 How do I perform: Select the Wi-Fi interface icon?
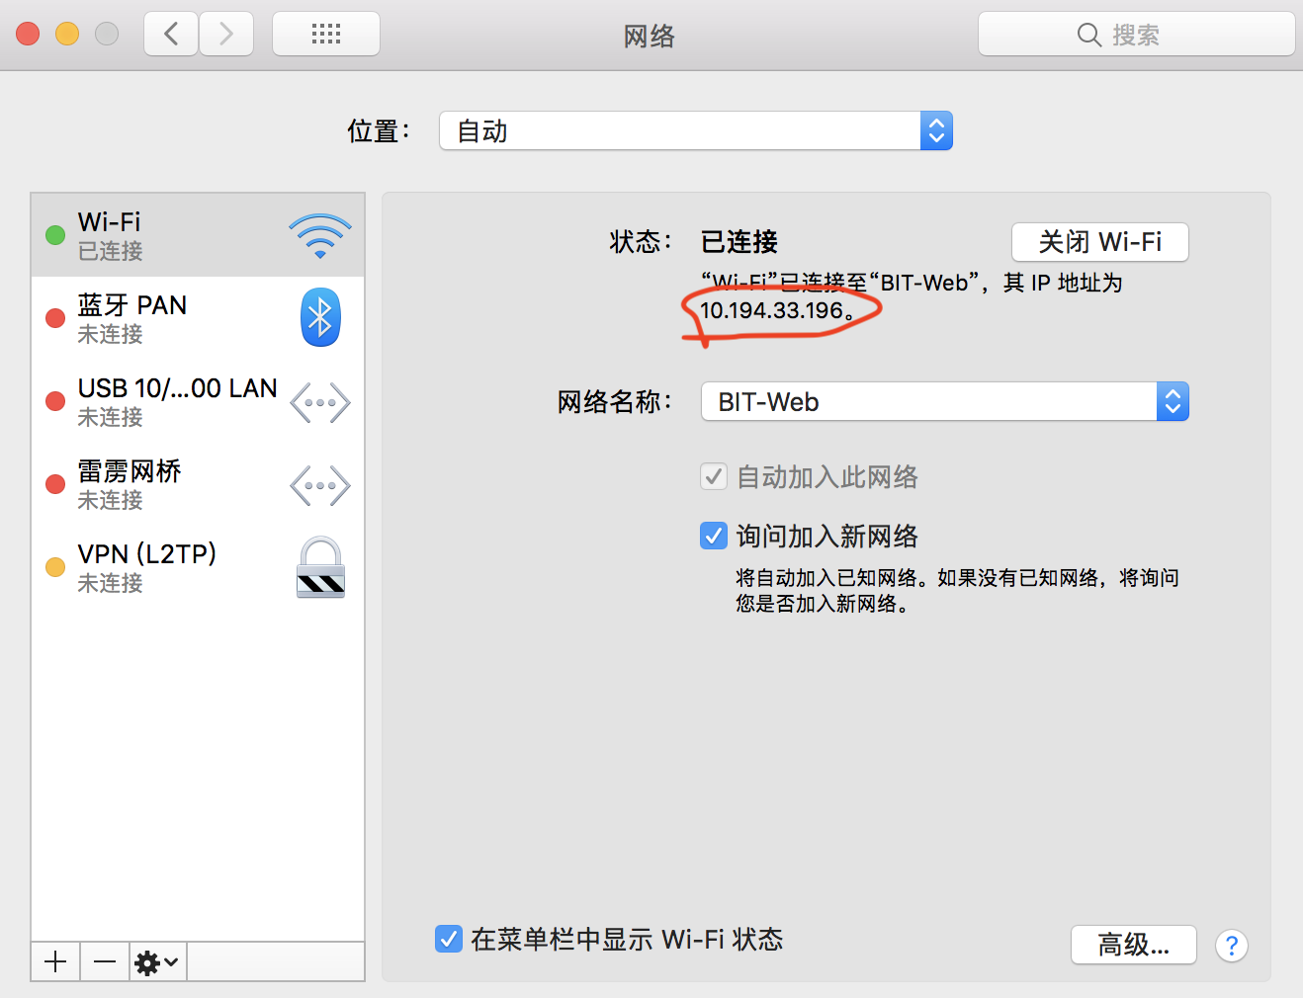pyautogui.click(x=319, y=235)
